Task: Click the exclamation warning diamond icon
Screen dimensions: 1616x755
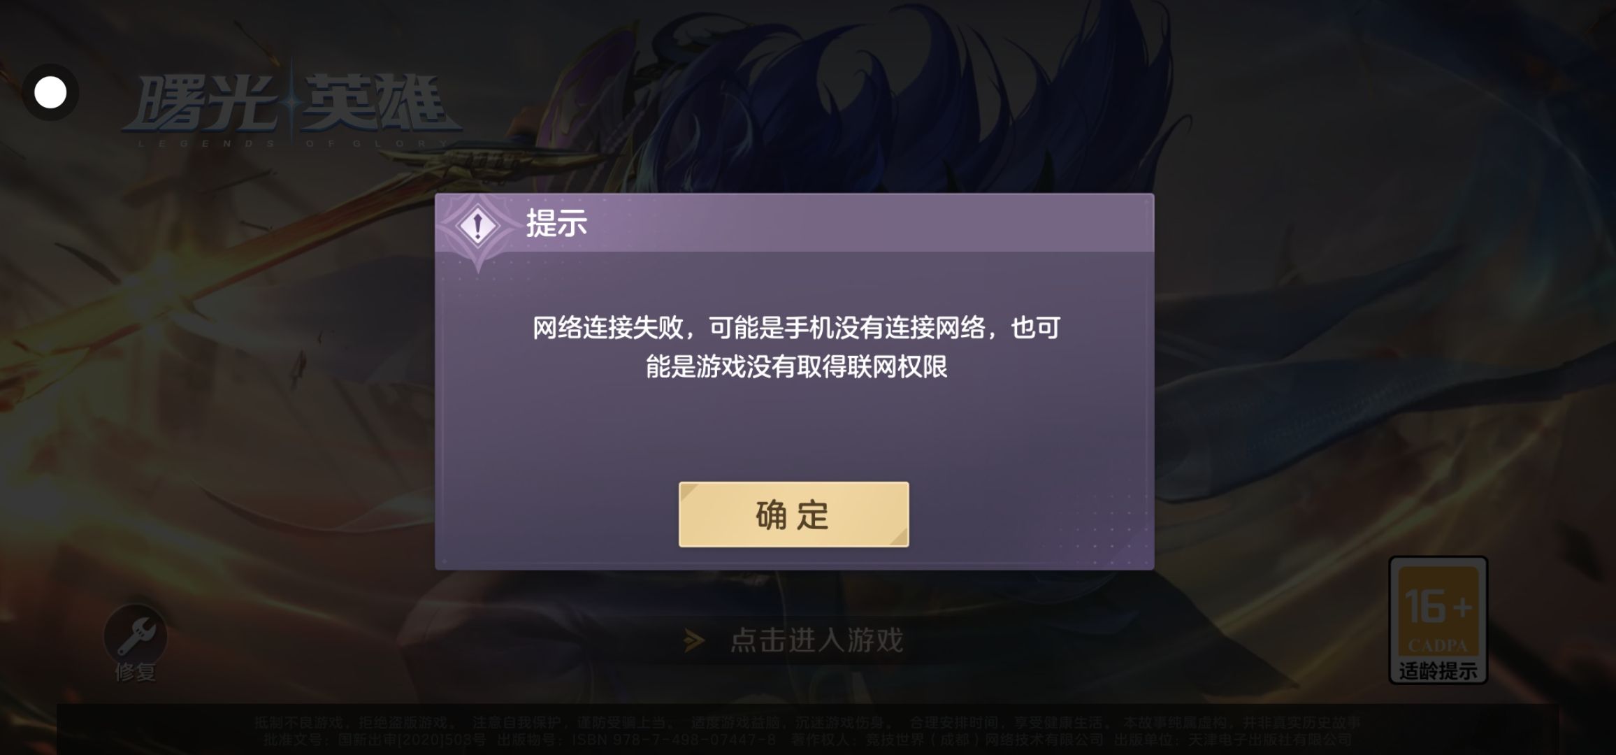Action: coord(478,226)
